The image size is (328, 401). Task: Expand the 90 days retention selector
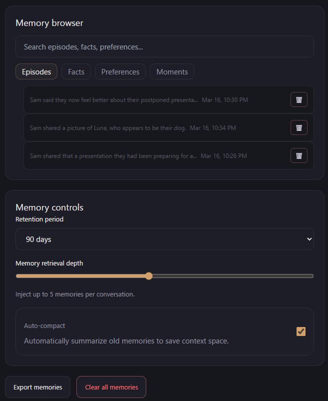tap(164, 239)
